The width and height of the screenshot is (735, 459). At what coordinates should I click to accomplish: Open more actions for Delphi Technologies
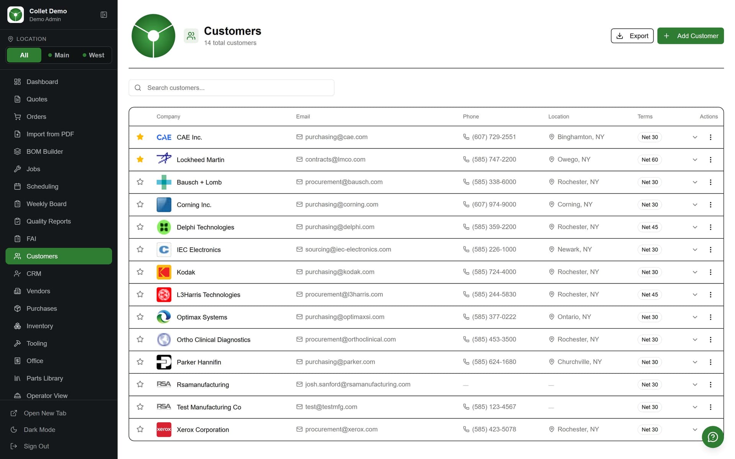pos(710,227)
